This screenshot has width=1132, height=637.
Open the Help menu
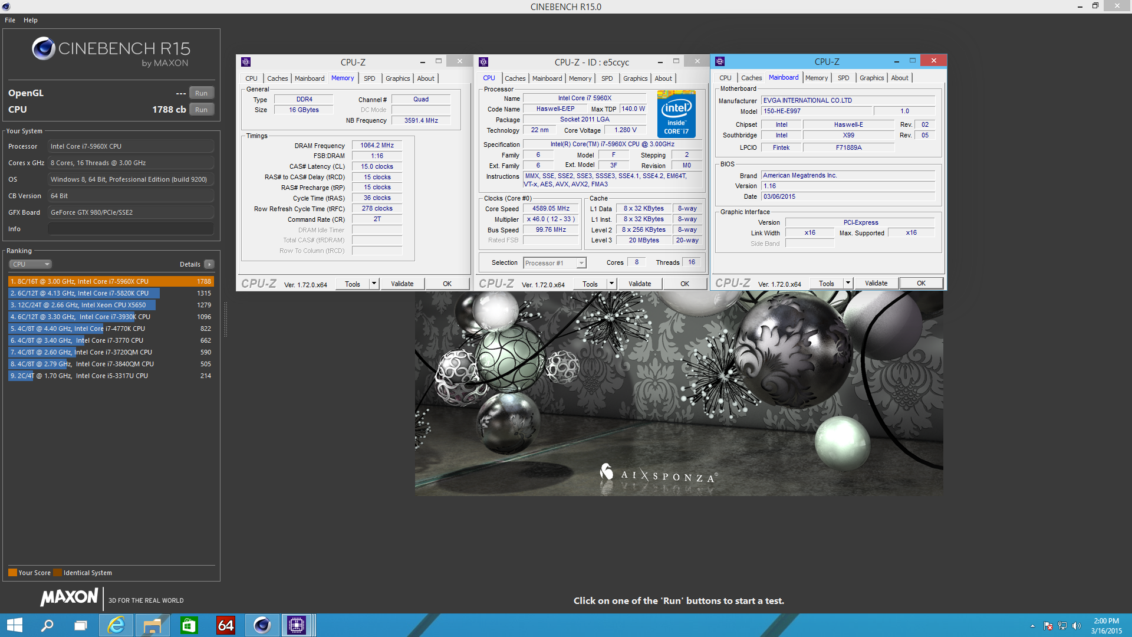(31, 20)
